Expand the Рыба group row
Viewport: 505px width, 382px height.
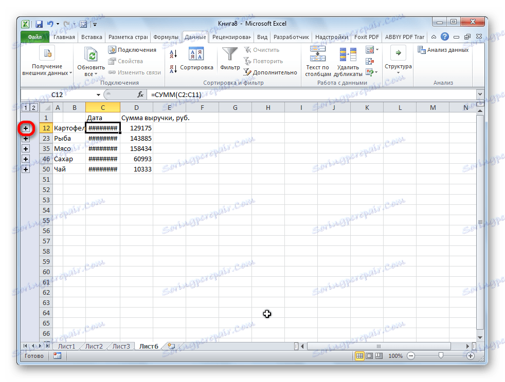[x=26, y=139]
